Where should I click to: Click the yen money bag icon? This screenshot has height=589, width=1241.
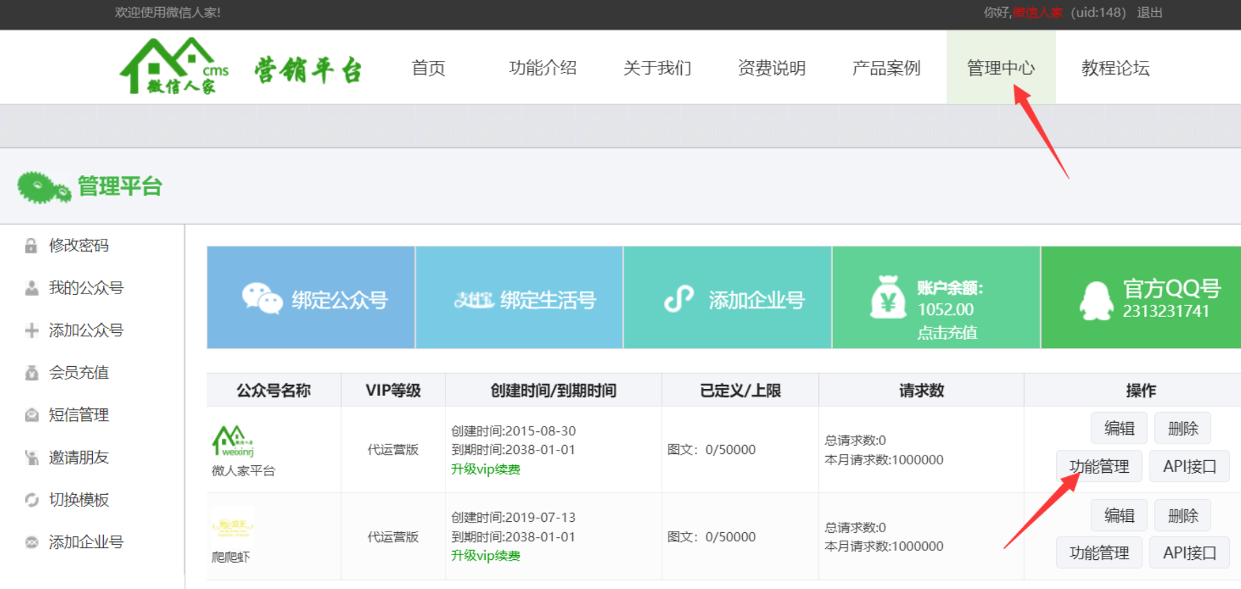coord(888,297)
